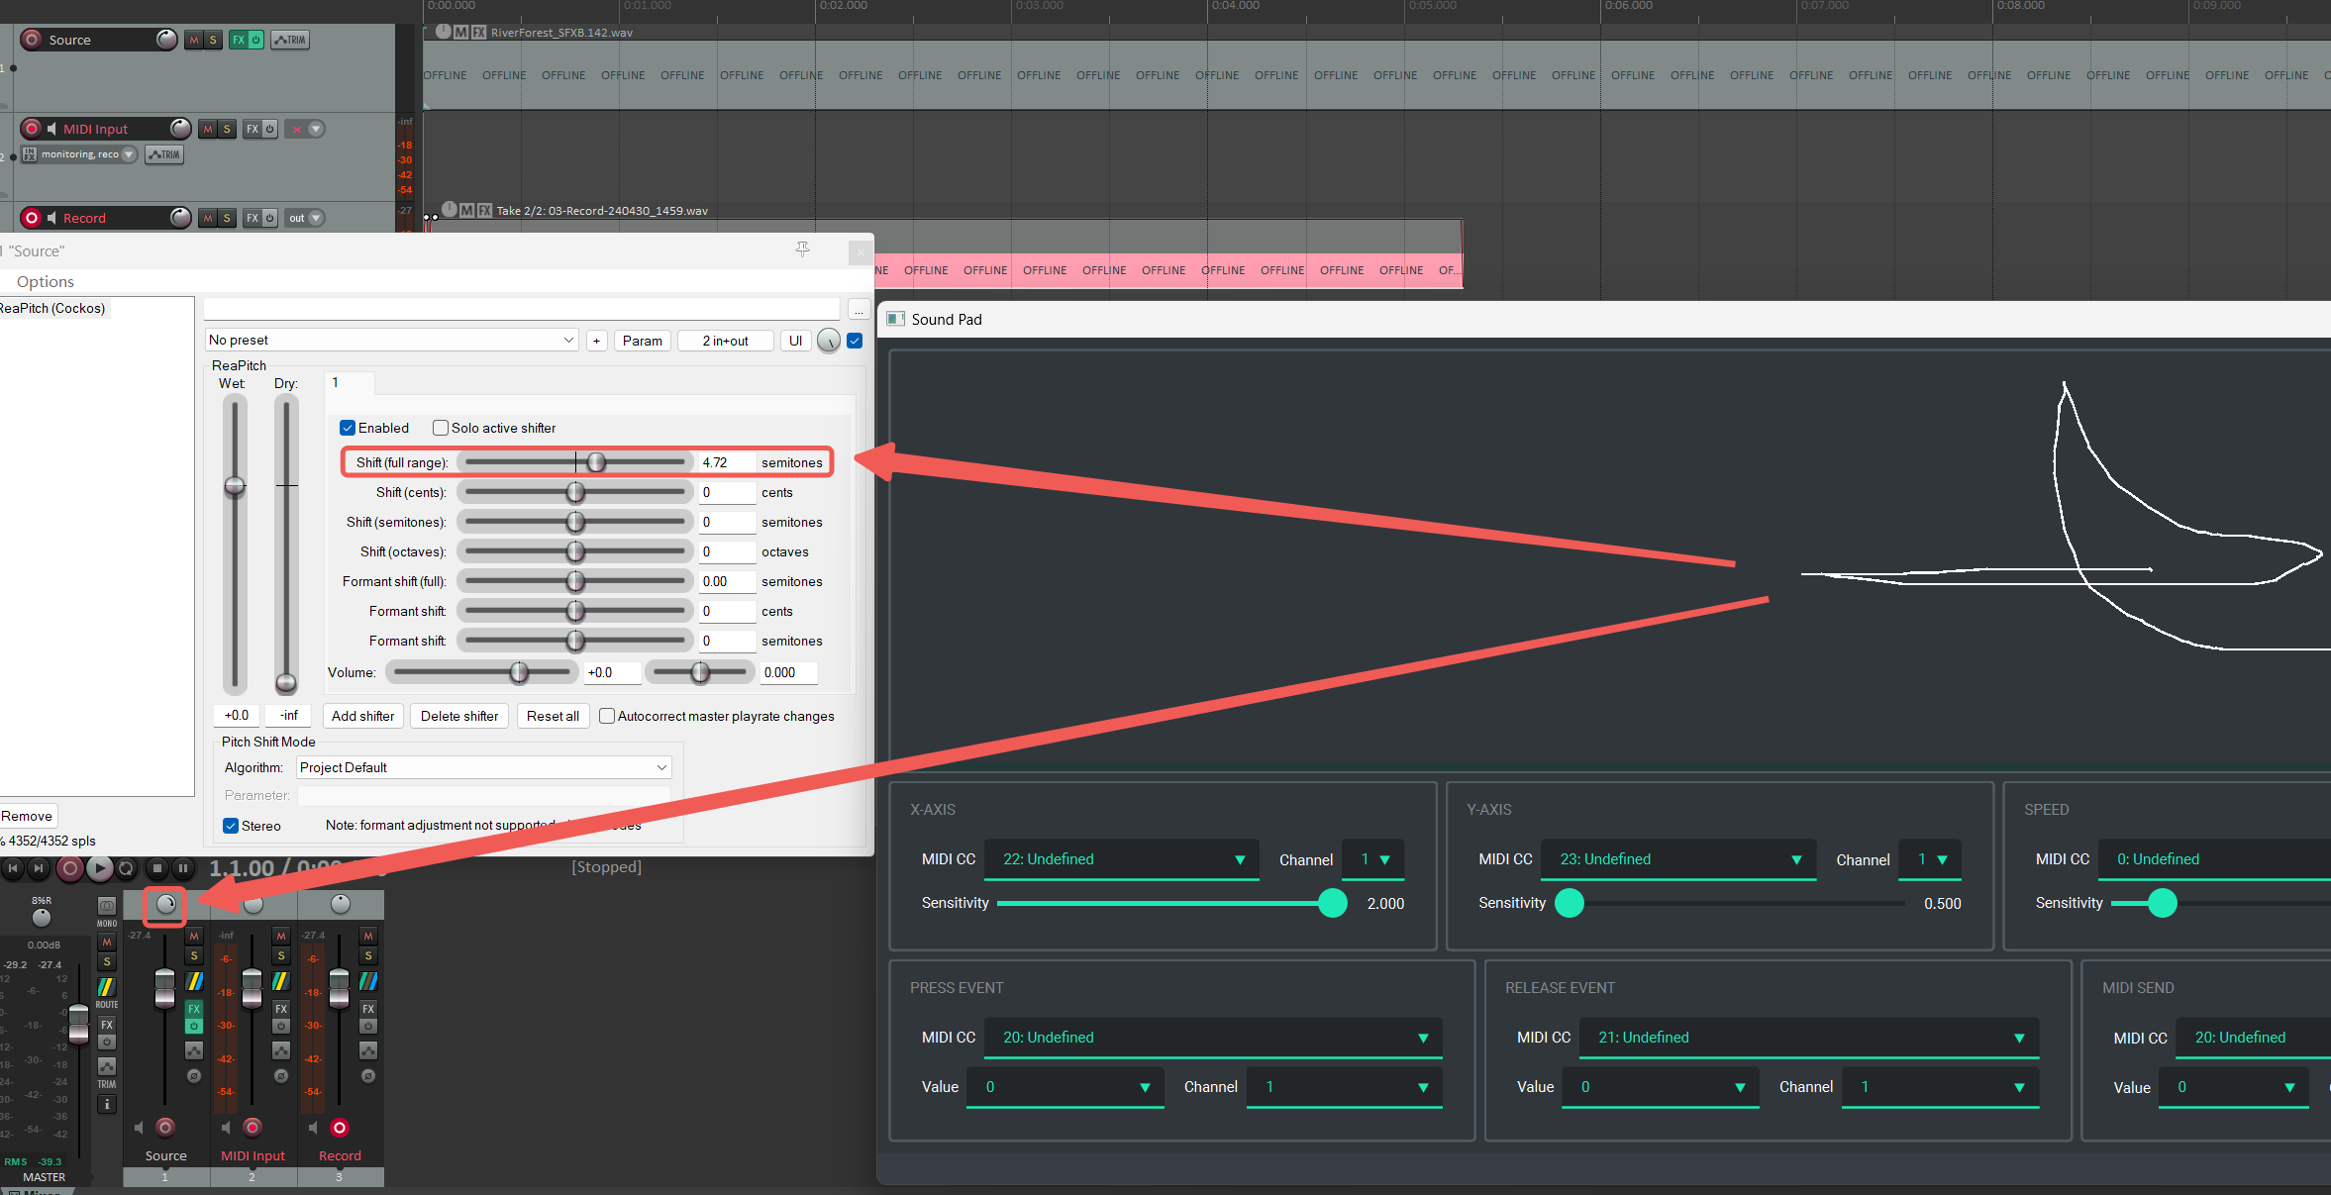The image size is (2331, 1195).
Task: Click the transport Stop button
Action: click(156, 868)
